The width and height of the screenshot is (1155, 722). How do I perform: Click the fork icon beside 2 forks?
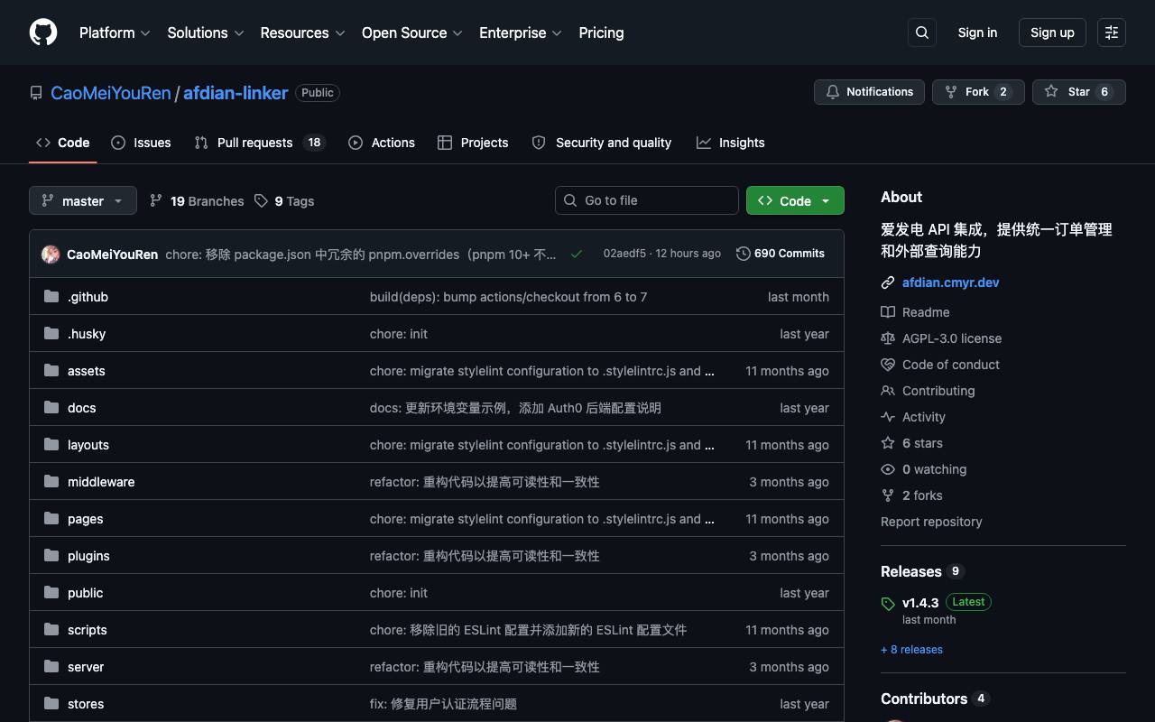[888, 495]
